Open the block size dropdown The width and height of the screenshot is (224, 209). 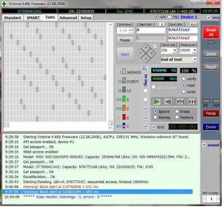coord(169,50)
